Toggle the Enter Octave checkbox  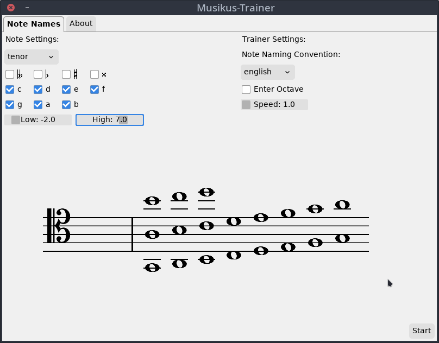pyautogui.click(x=246, y=90)
